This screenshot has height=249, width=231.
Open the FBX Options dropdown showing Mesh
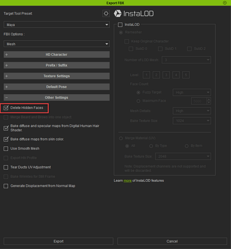(x=57, y=44)
